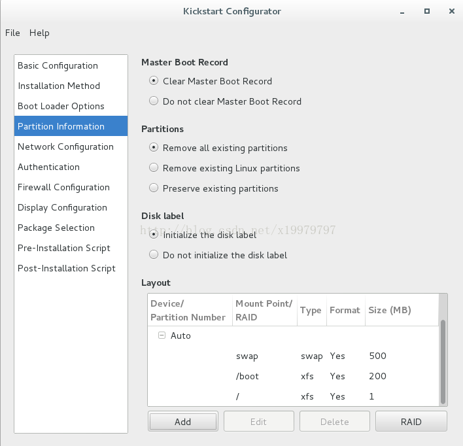The image size is (463, 446).
Task: Select Partition Information section
Action: tap(71, 126)
